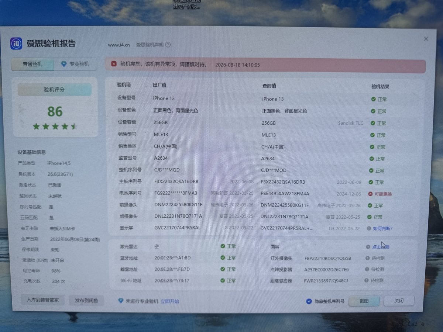Click green check icon in 整机序列号 row
The width and height of the screenshot is (443, 332).
pos(371,170)
